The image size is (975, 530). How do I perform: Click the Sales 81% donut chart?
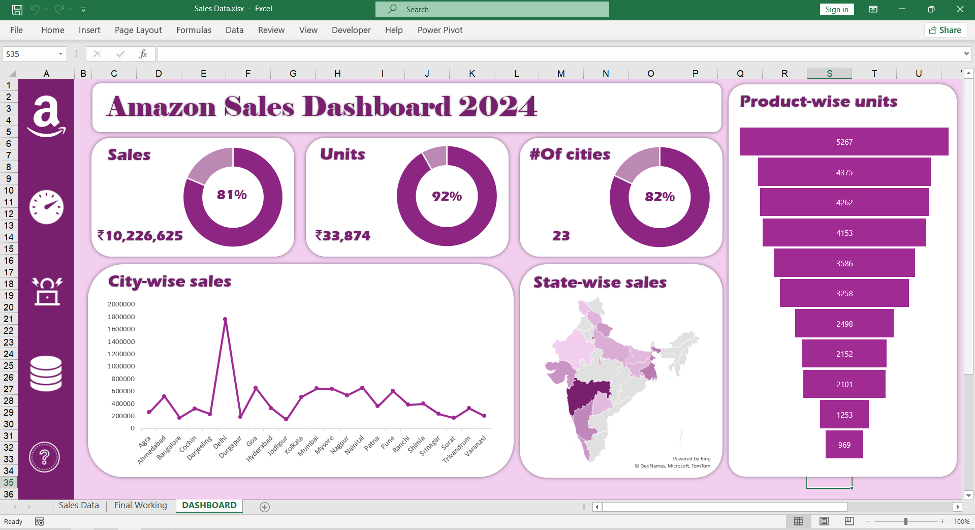coord(233,197)
